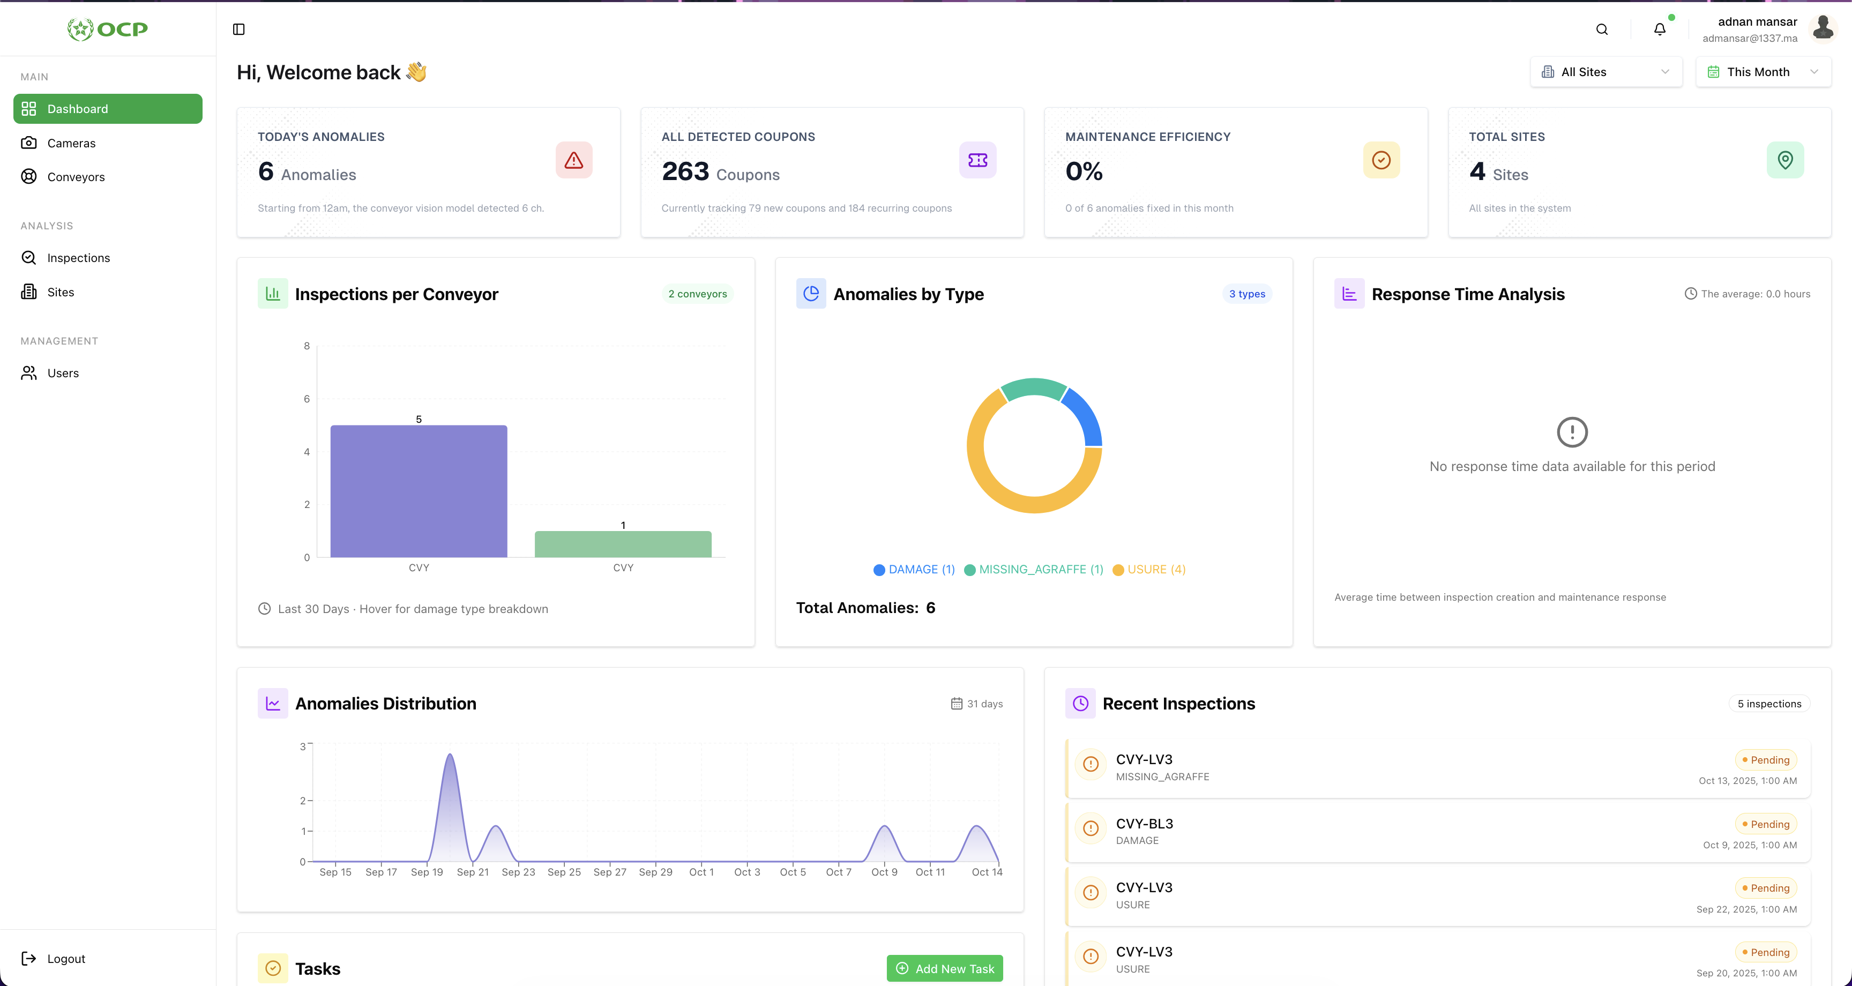The height and width of the screenshot is (986, 1852).
Task: Go to the Cameras page
Action: (71, 143)
